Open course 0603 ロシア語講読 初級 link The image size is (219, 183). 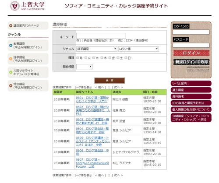point(92,121)
